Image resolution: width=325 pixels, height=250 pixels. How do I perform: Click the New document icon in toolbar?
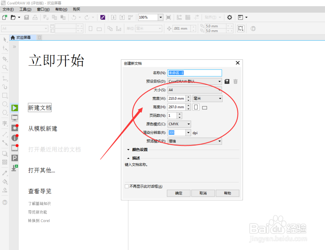(x=5, y=18)
